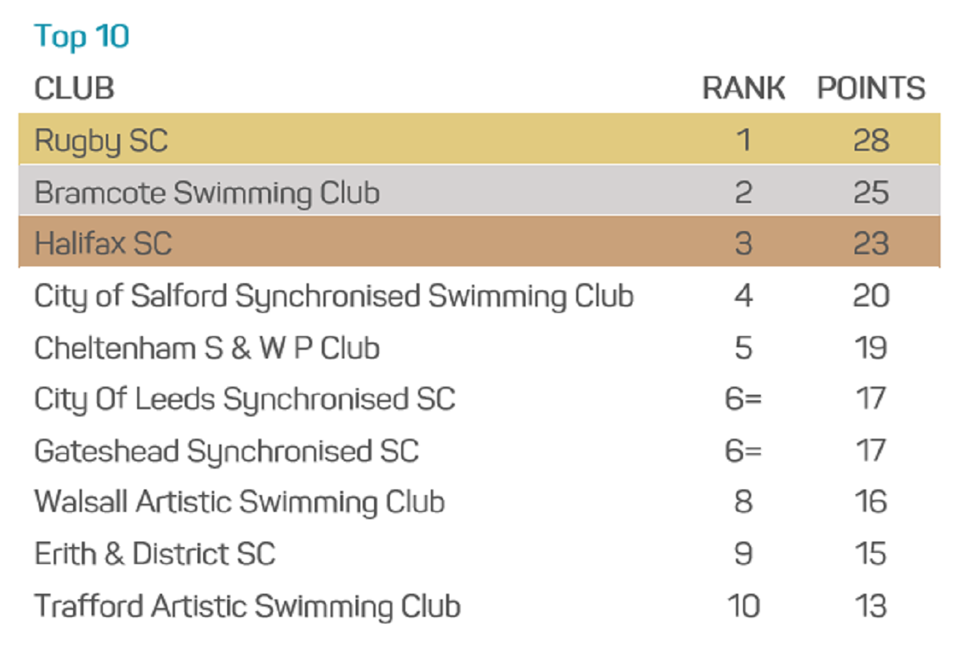Open City Of Leeds Synchronised SC

[x=245, y=400]
